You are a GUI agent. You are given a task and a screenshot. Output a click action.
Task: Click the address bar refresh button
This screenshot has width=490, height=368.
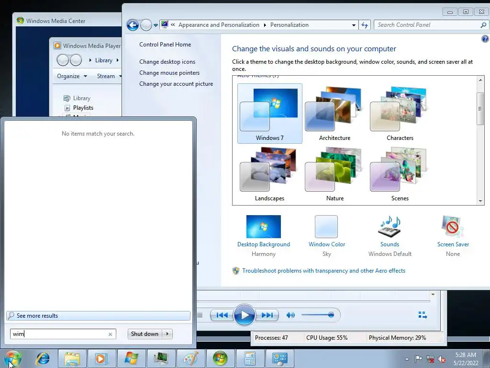pyautogui.click(x=364, y=25)
